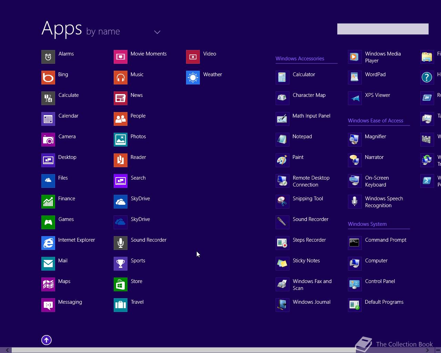Image resolution: width=441 pixels, height=353 pixels.
Task: Click the 'Computer' label in Windows System
Action: 376,261
